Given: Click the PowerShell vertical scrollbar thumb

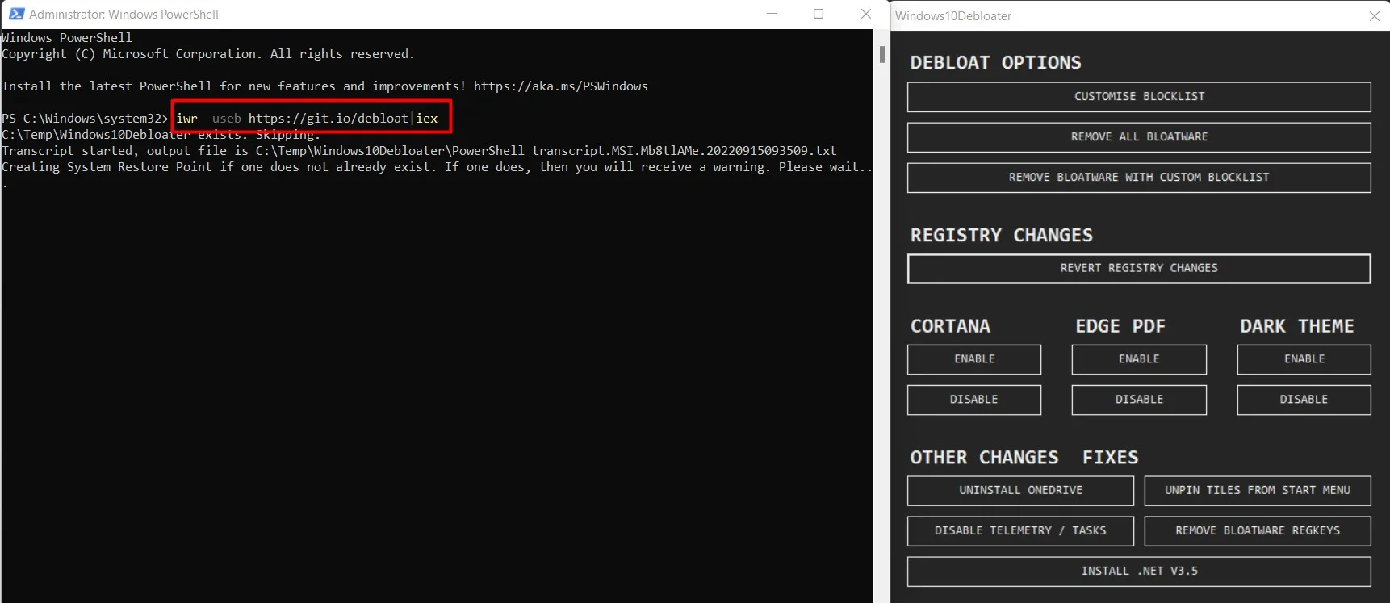Looking at the screenshot, I should (x=882, y=55).
